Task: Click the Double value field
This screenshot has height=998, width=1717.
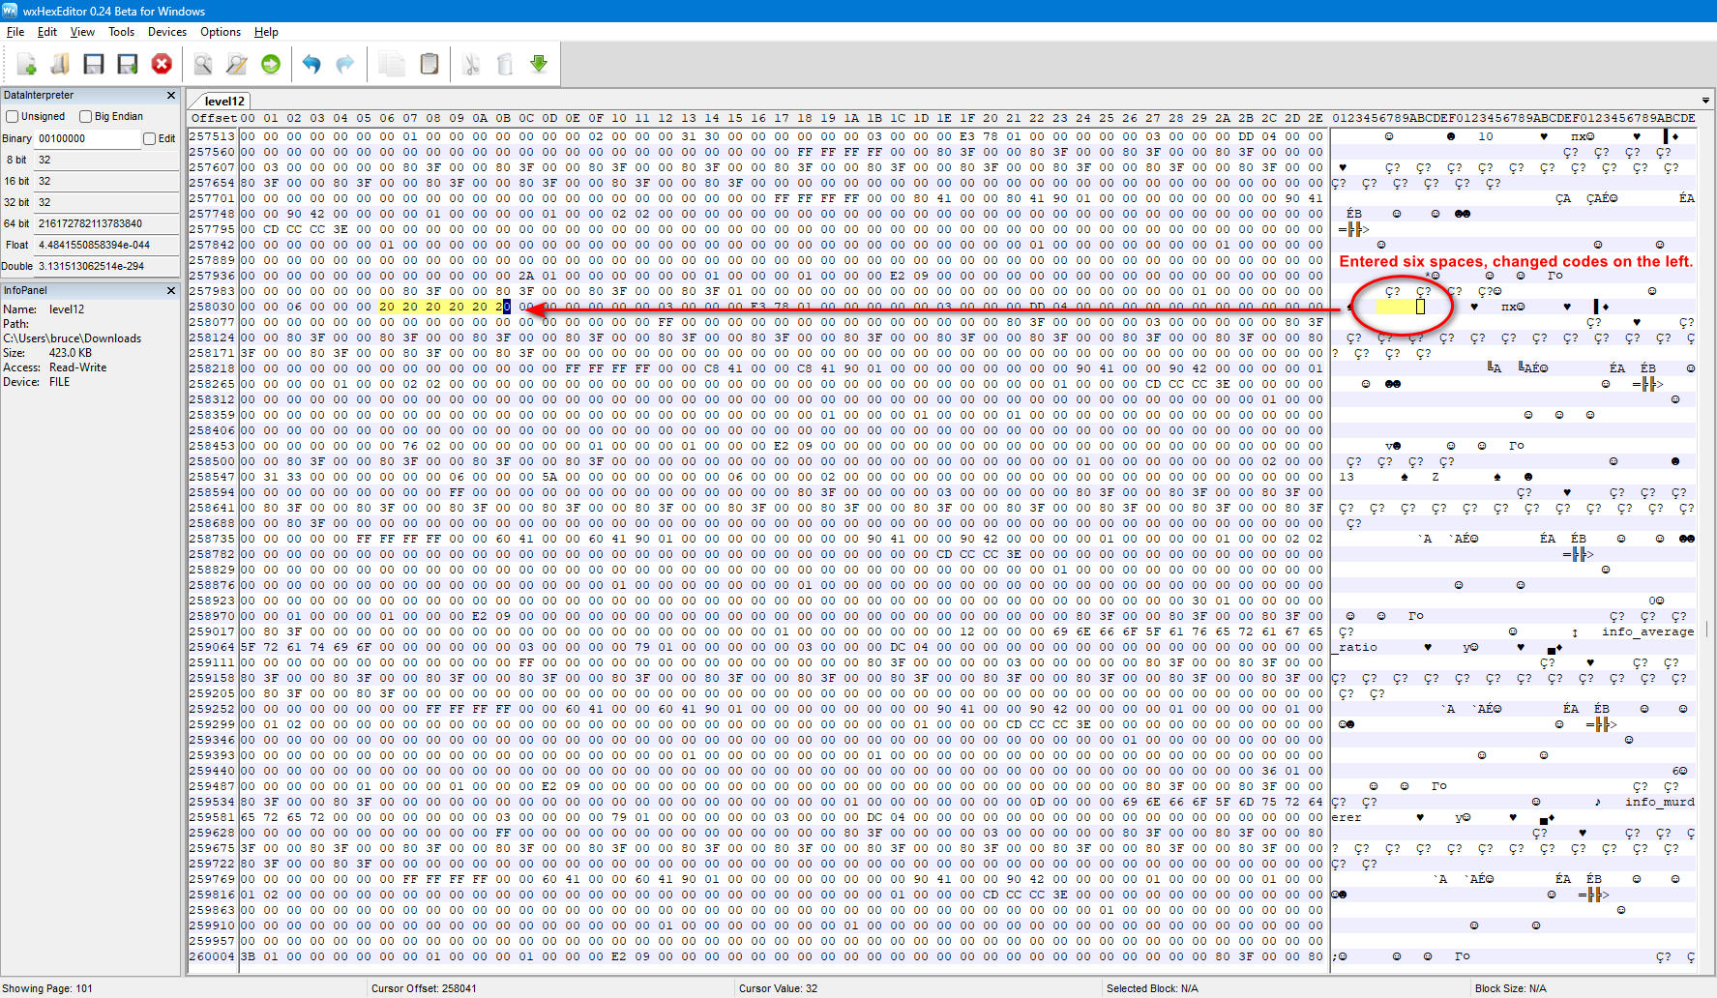Action: 106,267
